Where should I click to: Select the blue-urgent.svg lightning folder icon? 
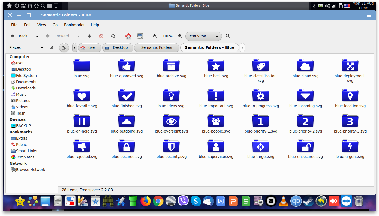[350, 146]
